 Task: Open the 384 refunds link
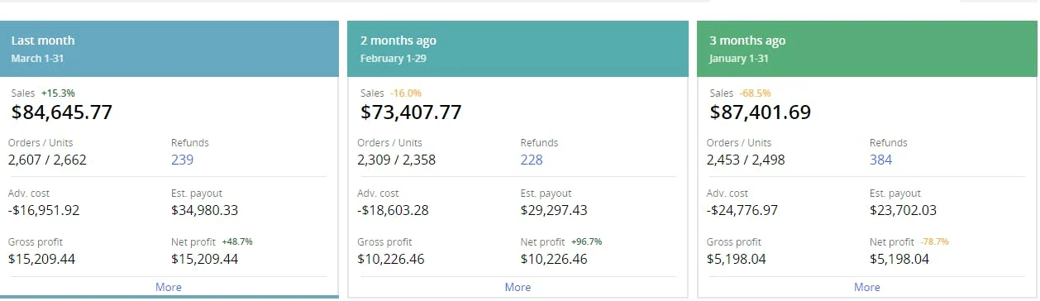881,160
